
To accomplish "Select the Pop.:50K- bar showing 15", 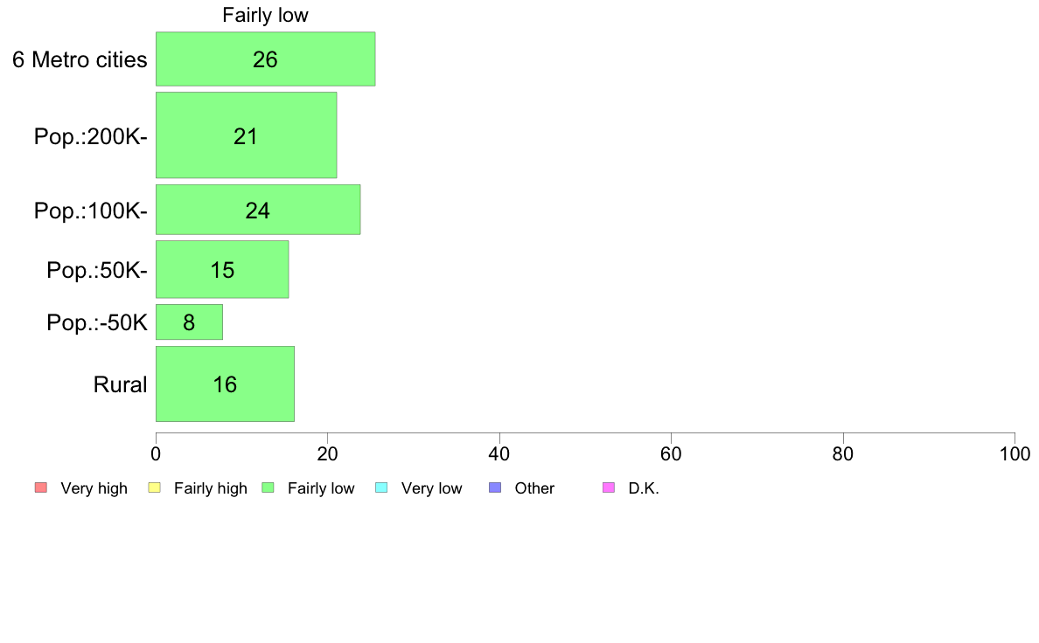I will click(x=223, y=269).
